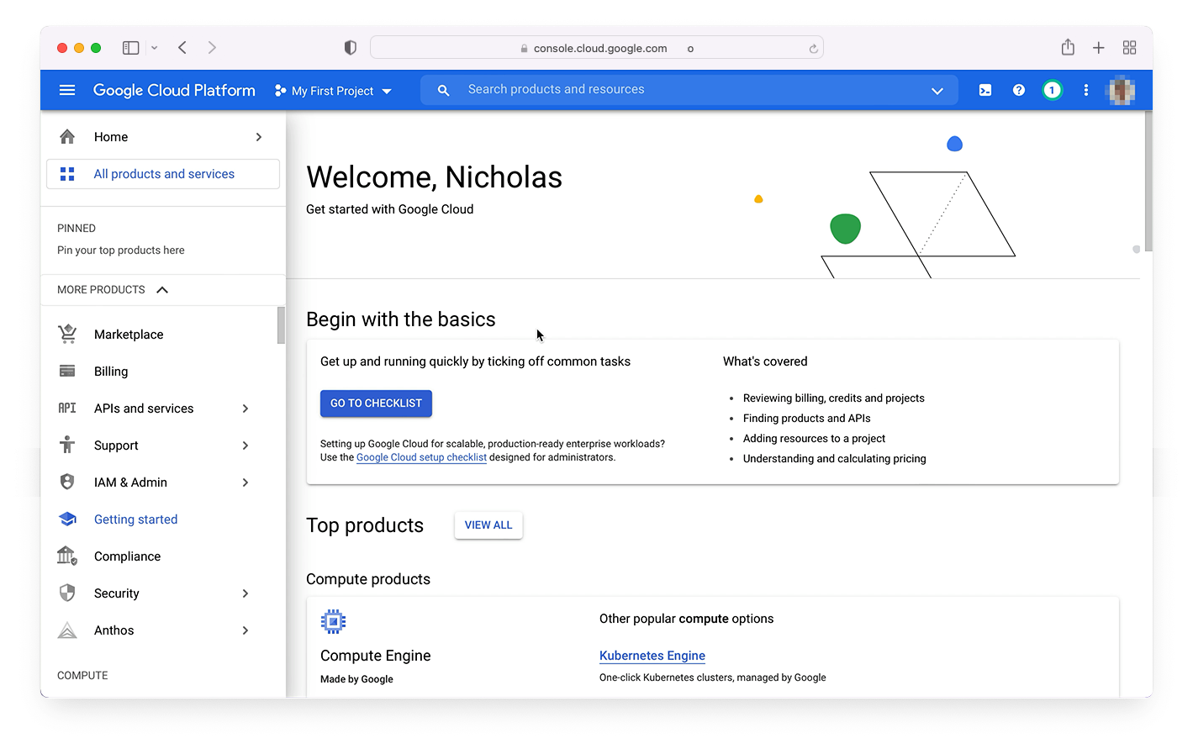The image size is (1193, 754).
Task: Click the Security shield icon
Action: pyautogui.click(x=67, y=593)
